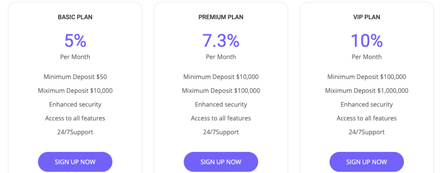Click the 10% rate figure
This screenshot has height=173, width=440.
(x=367, y=41)
